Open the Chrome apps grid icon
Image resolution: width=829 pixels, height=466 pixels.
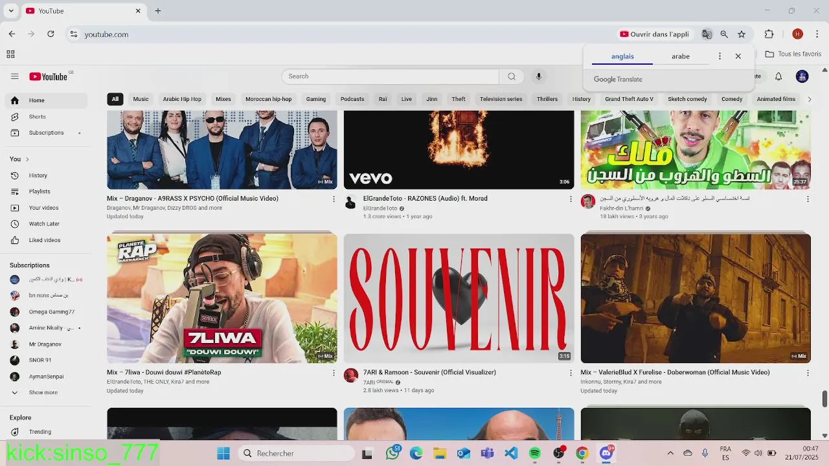coord(10,54)
